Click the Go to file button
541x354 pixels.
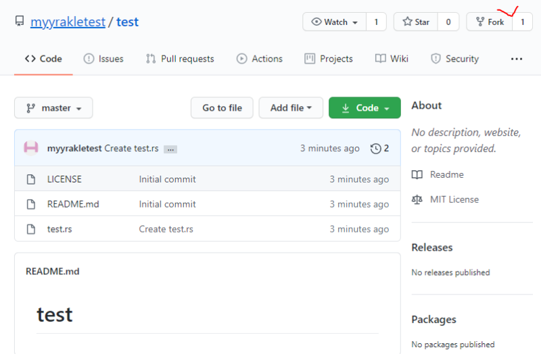tap(222, 108)
